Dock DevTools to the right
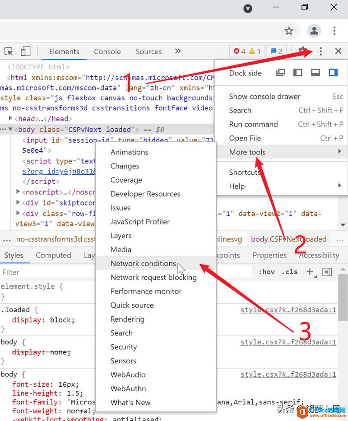The height and width of the screenshot is (421, 348). (x=333, y=72)
